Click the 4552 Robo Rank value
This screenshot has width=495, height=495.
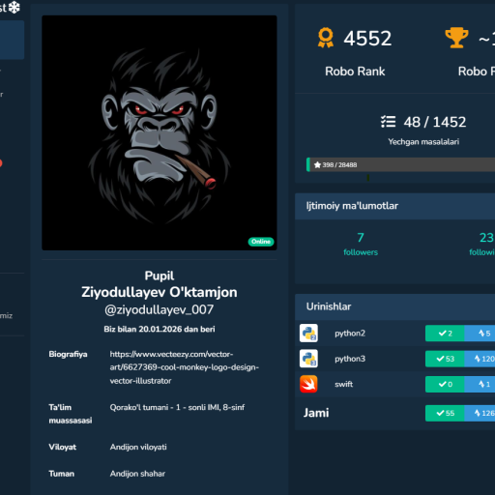(x=367, y=39)
